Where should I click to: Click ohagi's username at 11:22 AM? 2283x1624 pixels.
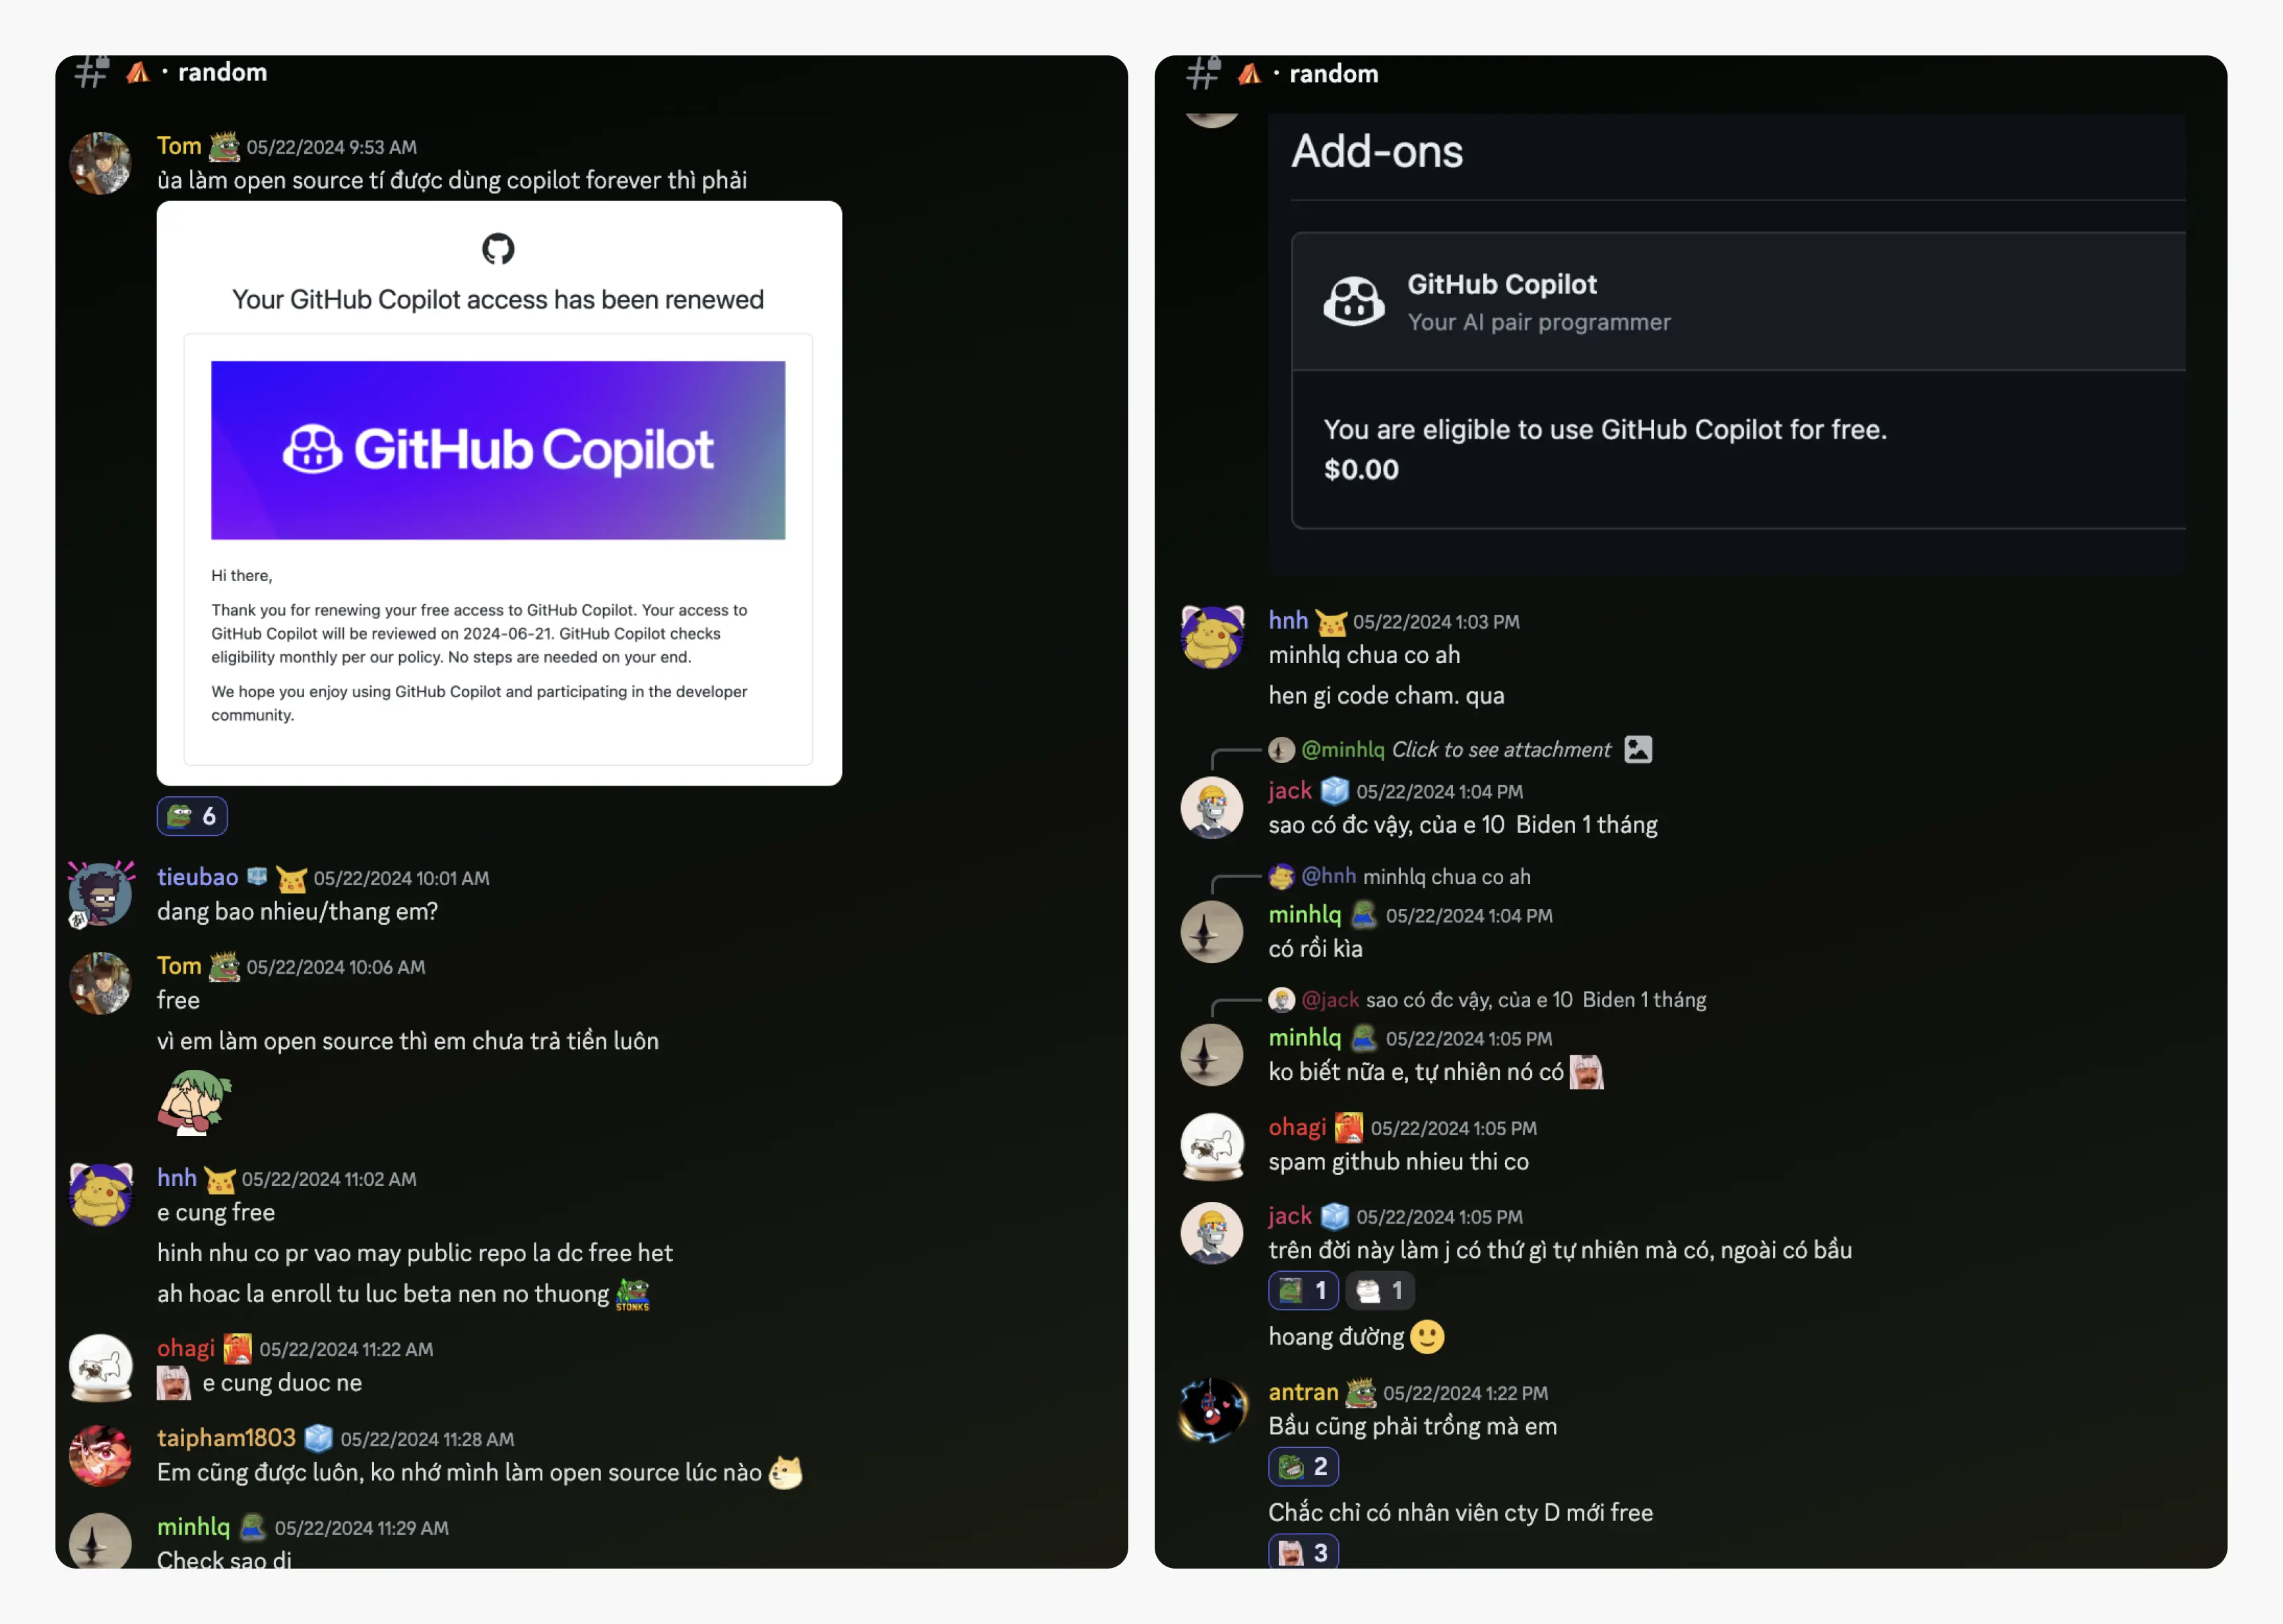click(x=186, y=1348)
